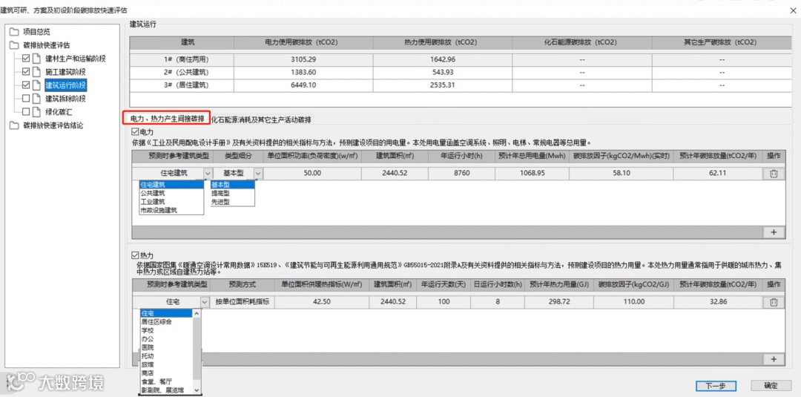Add a new heat row with plus button
801x397 pixels.
774,359
